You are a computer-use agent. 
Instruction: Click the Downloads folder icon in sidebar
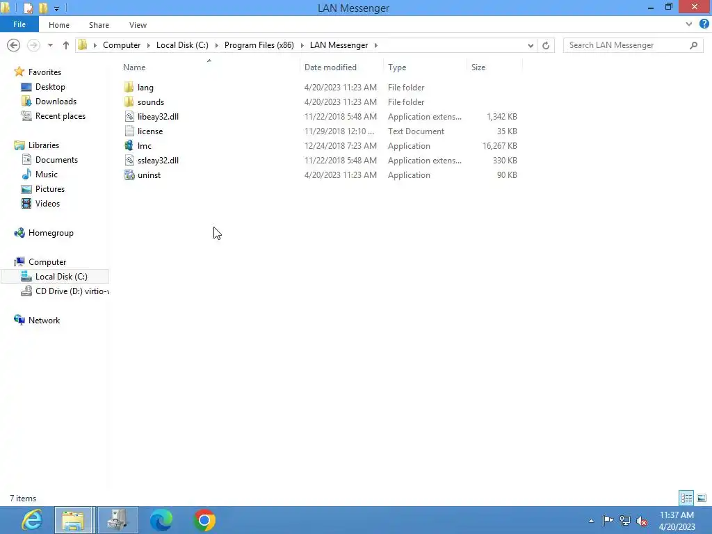tap(26, 102)
